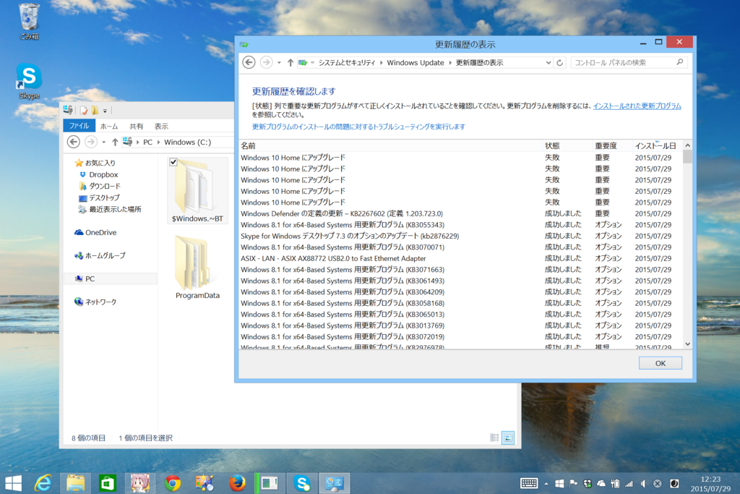Screen dimensions: 740x494
Task: Go up one level in update history window
Action: (291, 62)
